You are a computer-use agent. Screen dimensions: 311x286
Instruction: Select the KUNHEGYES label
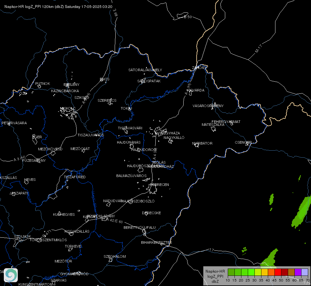tap(64, 214)
